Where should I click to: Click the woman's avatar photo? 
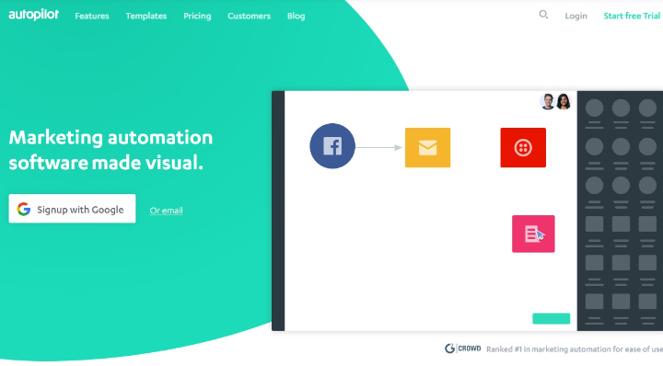(564, 102)
